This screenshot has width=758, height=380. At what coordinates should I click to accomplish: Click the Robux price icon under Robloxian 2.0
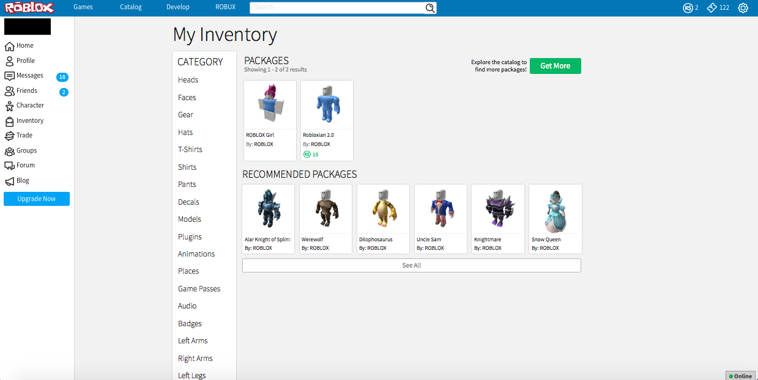(x=307, y=155)
